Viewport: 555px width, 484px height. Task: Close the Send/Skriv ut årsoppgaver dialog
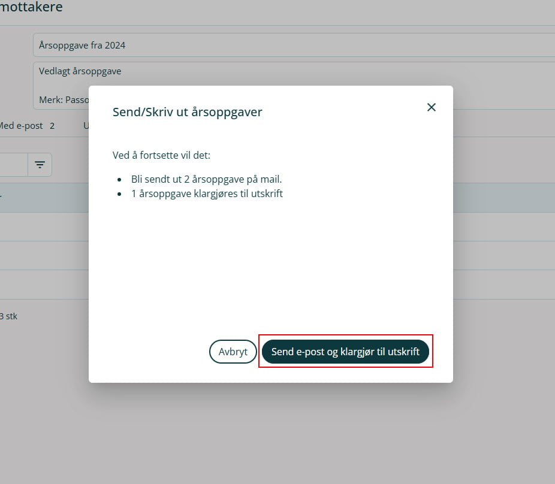point(431,107)
